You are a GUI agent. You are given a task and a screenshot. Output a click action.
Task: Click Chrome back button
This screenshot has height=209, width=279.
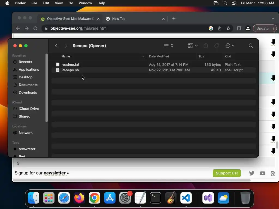pyautogui.click(x=18, y=28)
